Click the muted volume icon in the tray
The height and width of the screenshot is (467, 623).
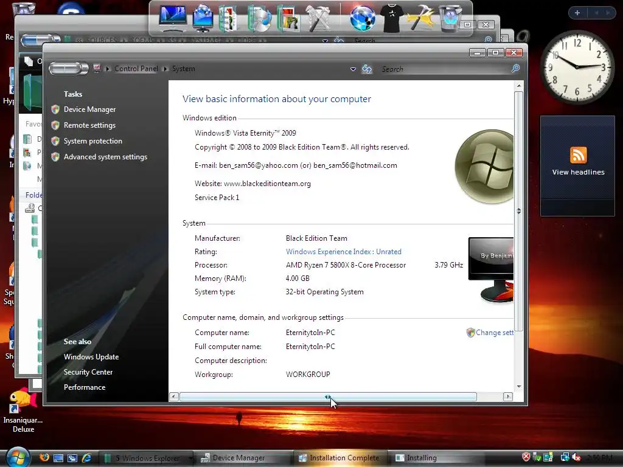[x=577, y=457]
